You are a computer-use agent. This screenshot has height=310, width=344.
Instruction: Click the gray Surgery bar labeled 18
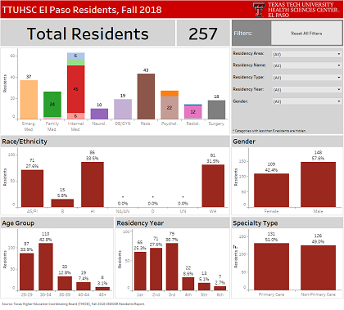[216, 110]
